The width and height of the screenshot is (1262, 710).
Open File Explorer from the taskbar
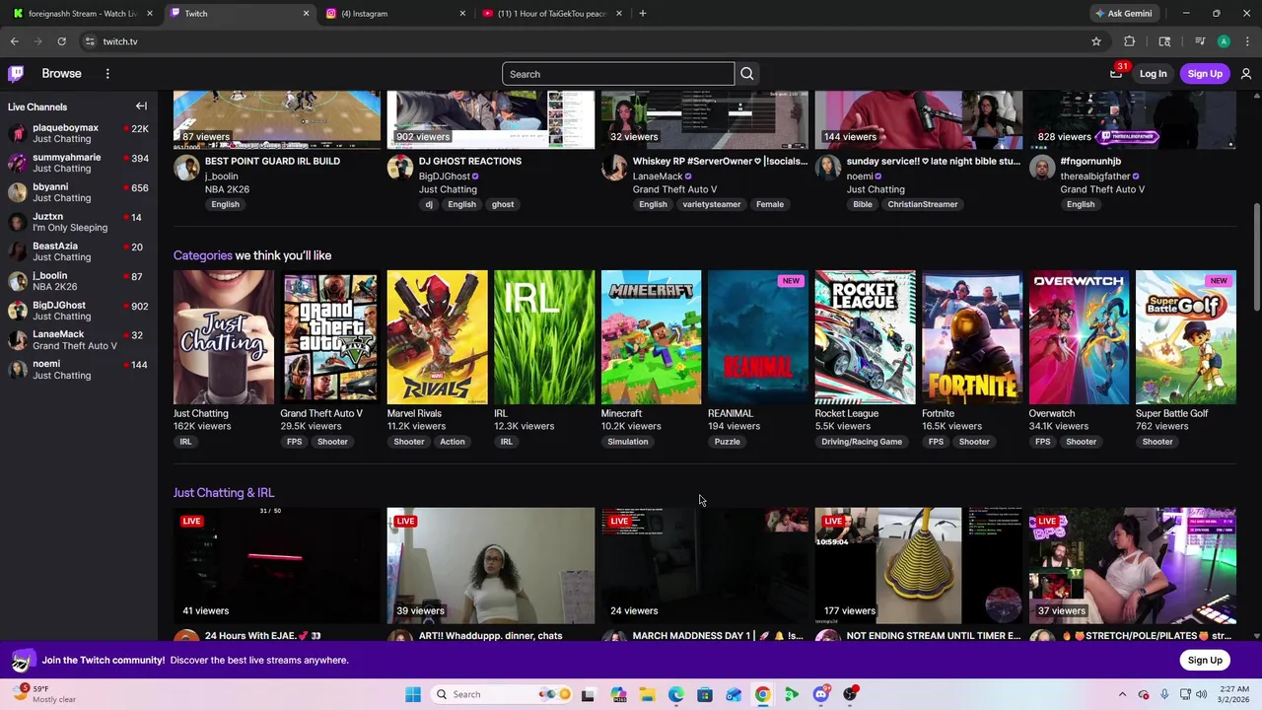click(x=647, y=694)
